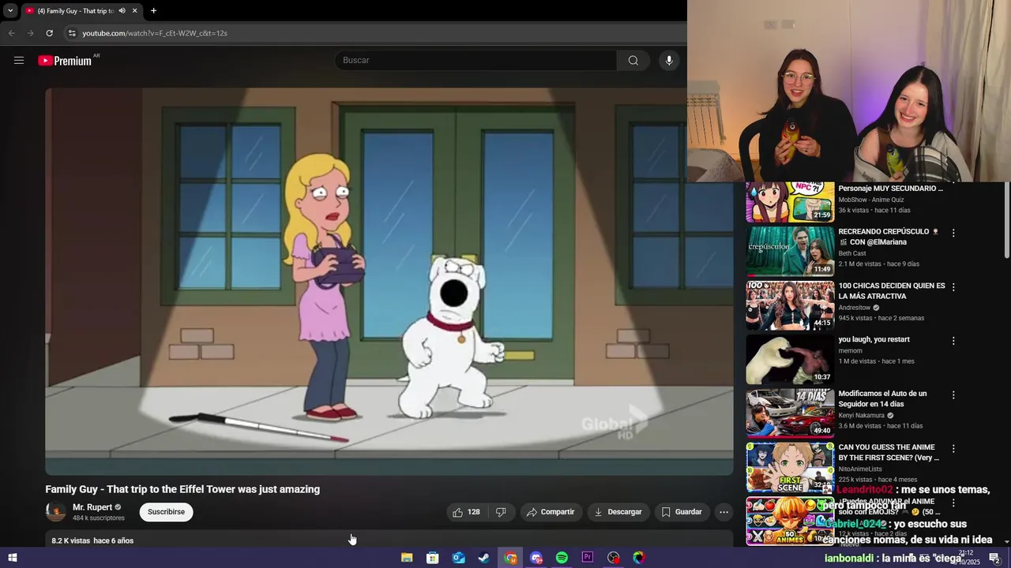Open Mr. Rupert channel avatar
Image resolution: width=1011 pixels, height=568 pixels.
[x=55, y=512]
